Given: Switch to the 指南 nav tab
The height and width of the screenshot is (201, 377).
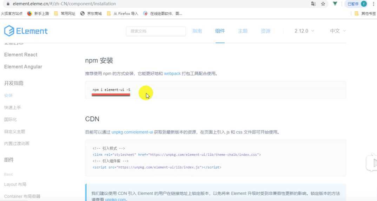Looking at the screenshot, I should point(197,31).
